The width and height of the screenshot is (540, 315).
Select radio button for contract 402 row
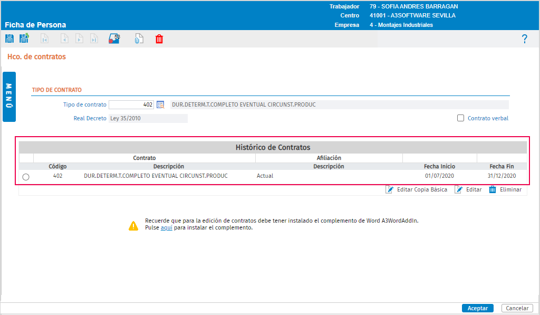click(x=26, y=177)
